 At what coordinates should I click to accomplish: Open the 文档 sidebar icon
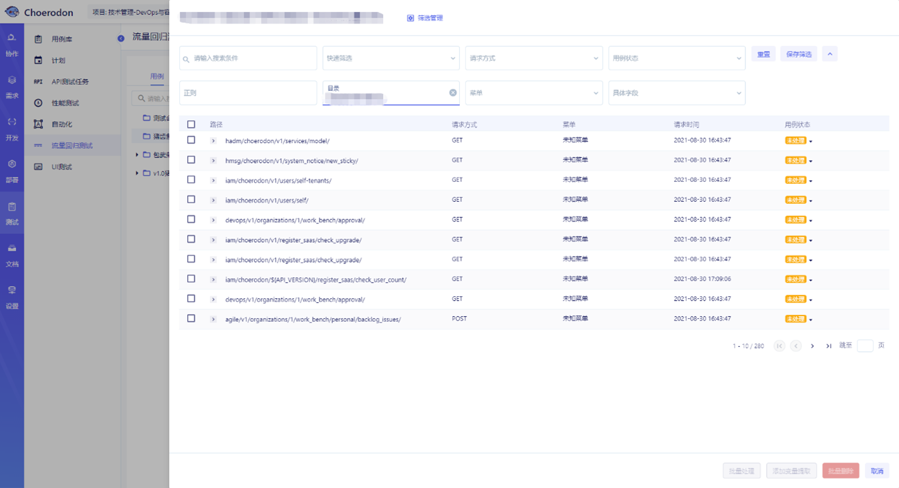pos(12,249)
